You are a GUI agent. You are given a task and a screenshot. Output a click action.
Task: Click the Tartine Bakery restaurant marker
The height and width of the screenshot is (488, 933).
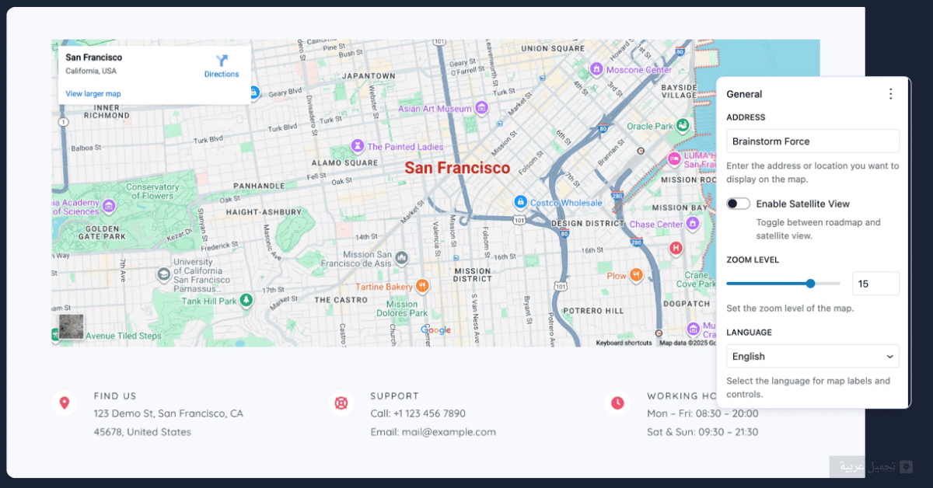(x=423, y=286)
